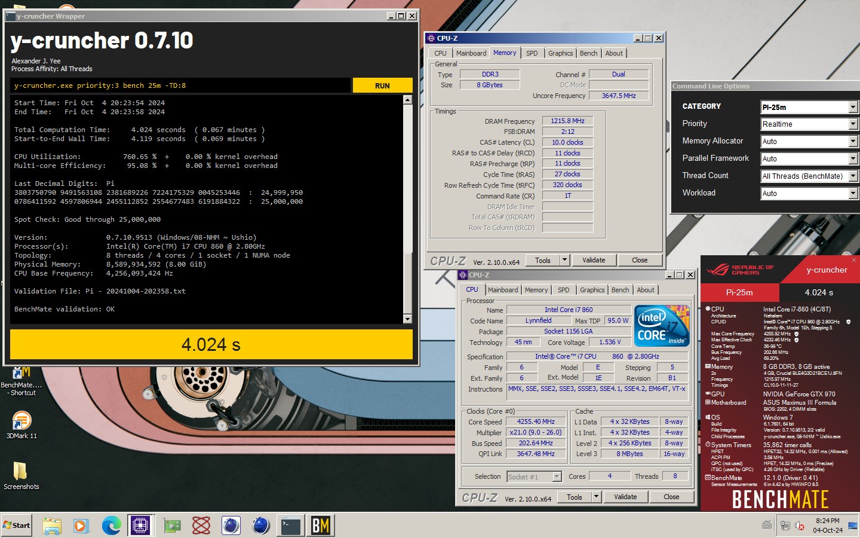This screenshot has height=538, width=860.
Task: Click the keyboard icon in the system tray
Action: (x=767, y=525)
